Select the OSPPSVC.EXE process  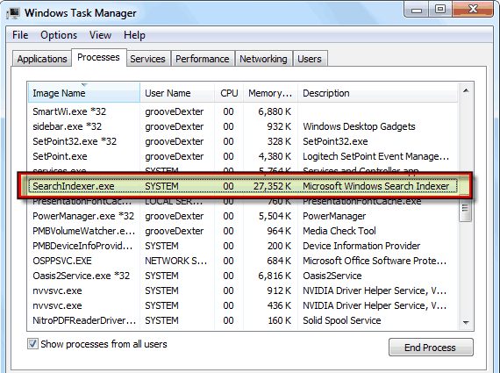tap(243, 261)
